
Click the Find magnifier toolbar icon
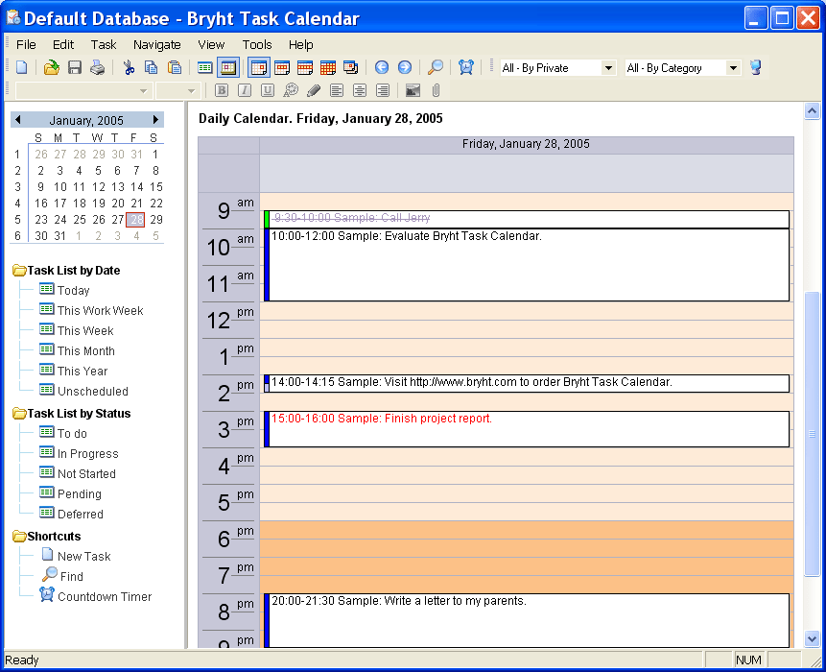(x=436, y=67)
